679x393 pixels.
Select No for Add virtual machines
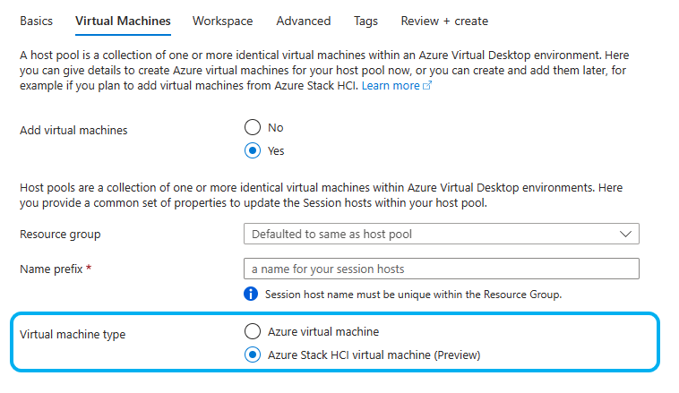253,127
